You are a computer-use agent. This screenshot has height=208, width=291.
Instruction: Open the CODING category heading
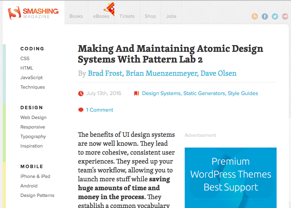pyautogui.click(x=32, y=49)
